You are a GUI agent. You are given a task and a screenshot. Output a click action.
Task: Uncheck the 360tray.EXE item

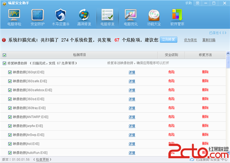(x=10, y=108)
